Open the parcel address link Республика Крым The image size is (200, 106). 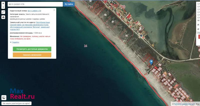coord(43,22)
